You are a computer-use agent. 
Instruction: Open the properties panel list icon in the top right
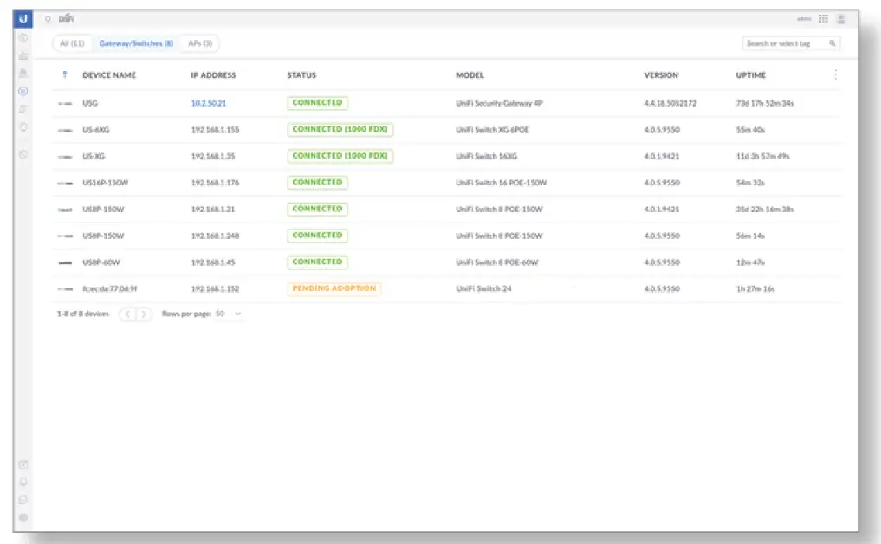[824, 19]
